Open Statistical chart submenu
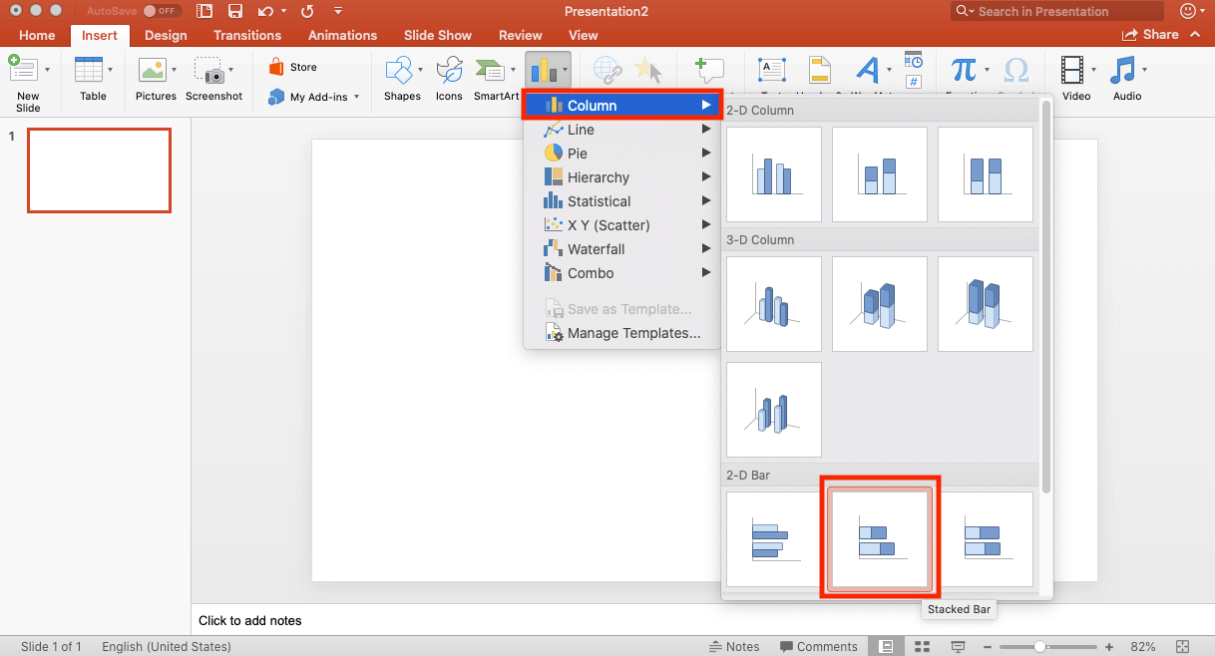Viewport: 1215px width, 656px height. (620, 201)
